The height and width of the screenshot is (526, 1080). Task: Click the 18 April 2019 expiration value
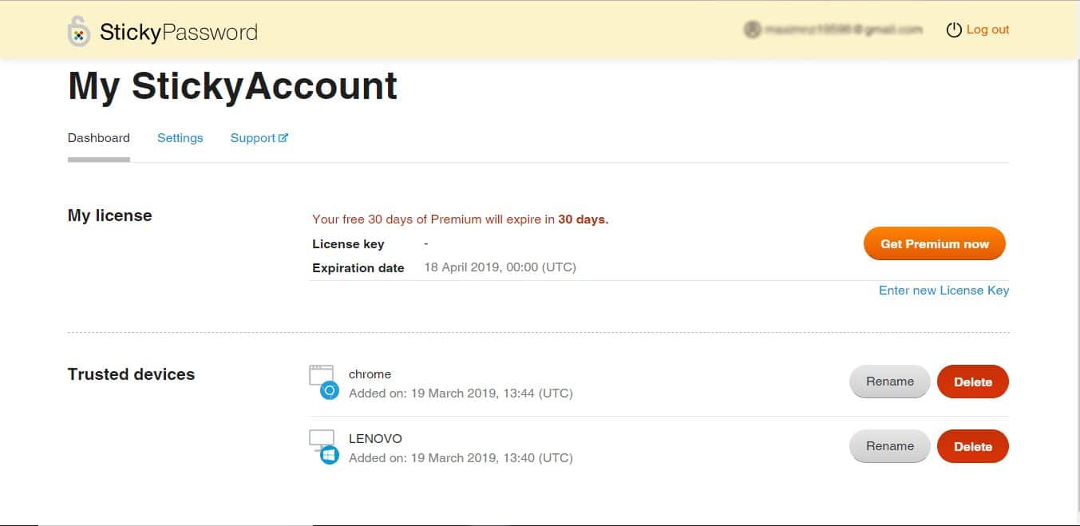(x=500, y=267)
